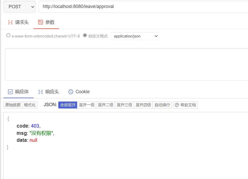This screenshot has width=248, height=179.
Task: Expand the application/json content type dropdown
Action: point(135,36)
